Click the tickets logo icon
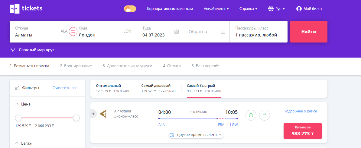361x148 pixels. pos(15,9)
